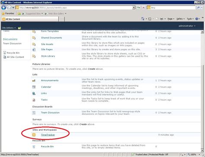This screenshot has height=157, width=205.
Task: Click the vertical scrollbar up arrow
Action: 202,32
